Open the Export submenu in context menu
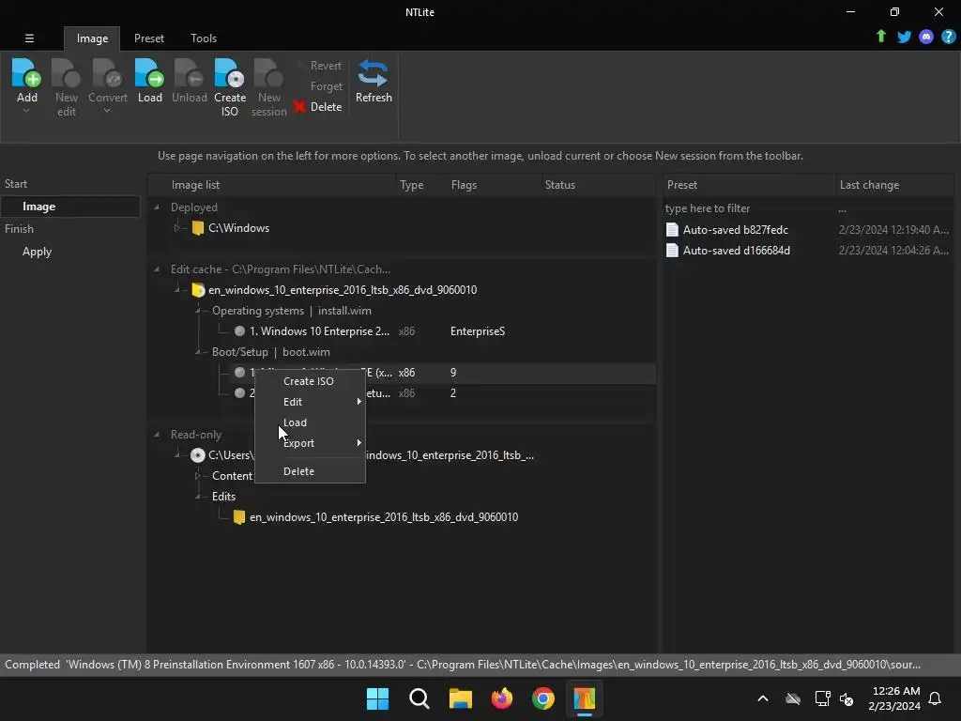 (310, 443)
